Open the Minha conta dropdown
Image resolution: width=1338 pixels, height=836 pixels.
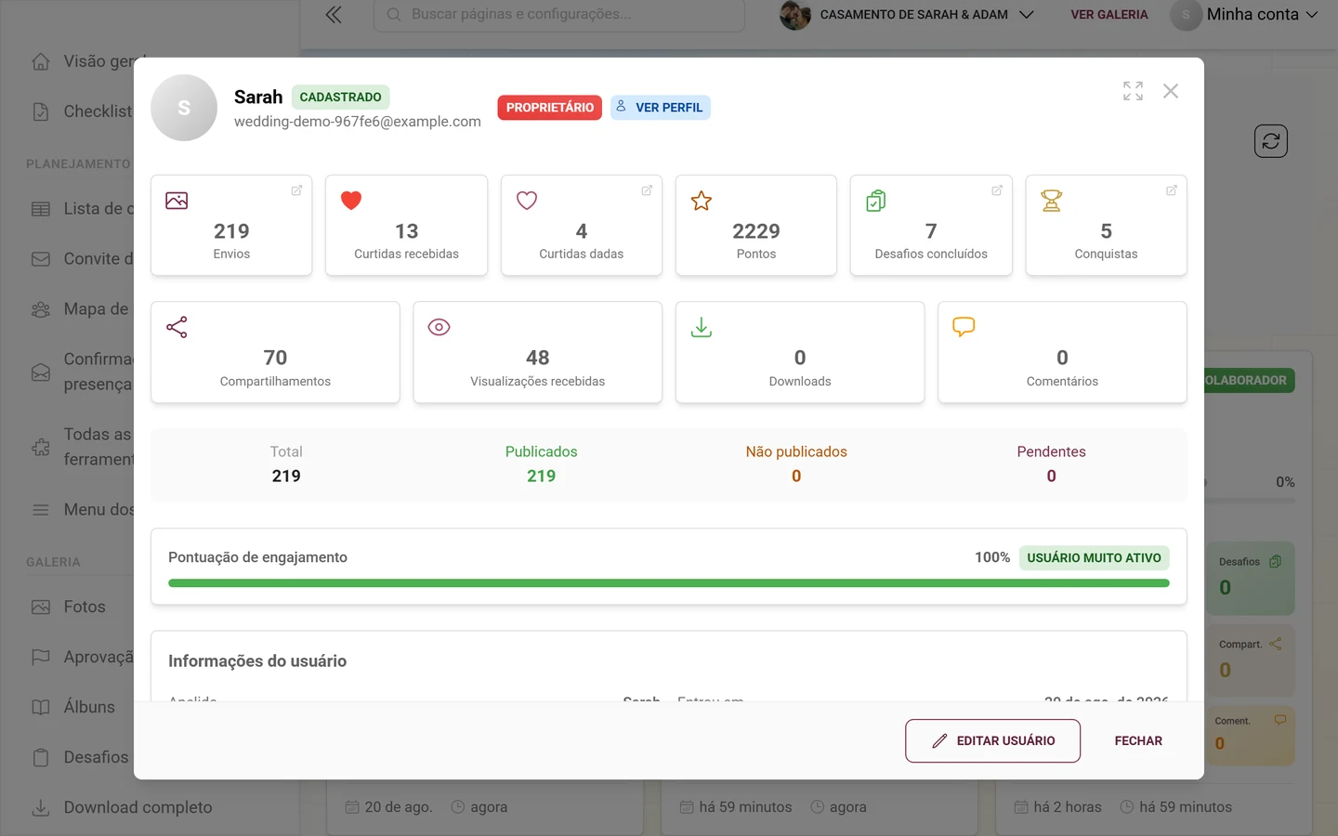coord(1245,15)
